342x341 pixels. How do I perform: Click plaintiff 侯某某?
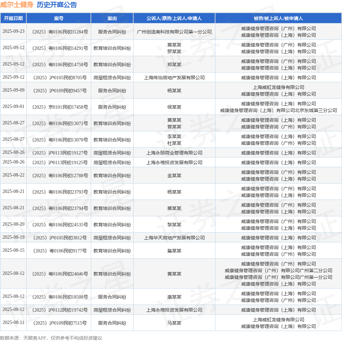click(x=174, y=107)
